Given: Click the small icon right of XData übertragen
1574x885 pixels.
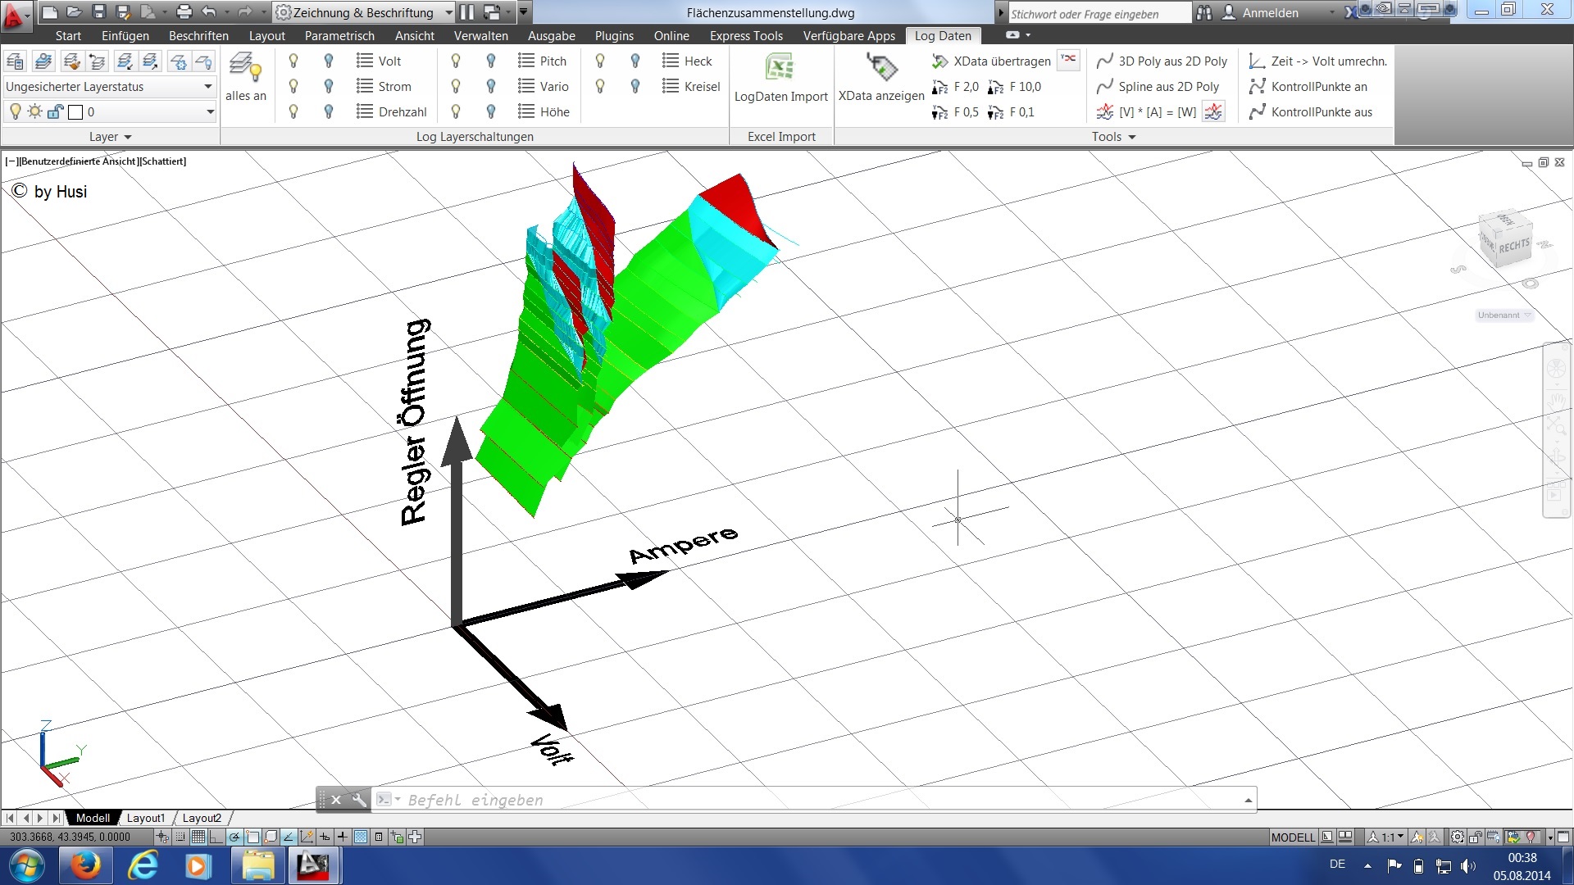Looking at the screenshot, I should click(x=1068, y=60).
